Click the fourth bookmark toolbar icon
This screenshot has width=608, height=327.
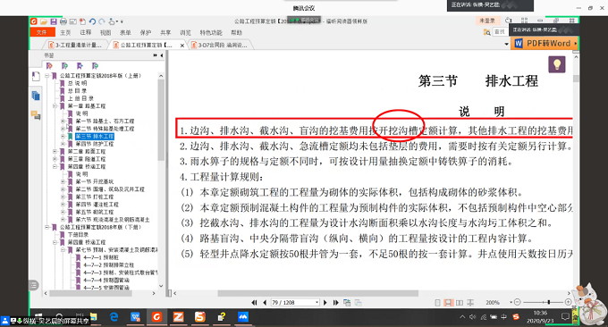click(95, 66)
